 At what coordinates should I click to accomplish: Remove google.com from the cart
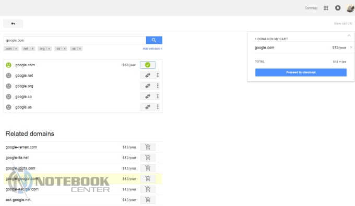[351, 47]
